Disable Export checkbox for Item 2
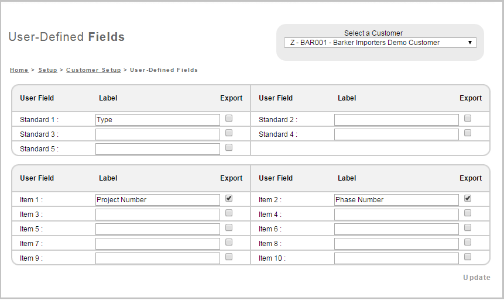The width and height of the screenshot is (504, 301). pyautogui.click(x=468, y=198)
